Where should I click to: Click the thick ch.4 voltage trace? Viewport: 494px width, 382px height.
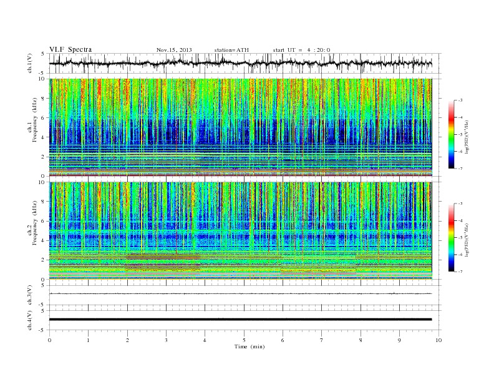coord(240,320)
